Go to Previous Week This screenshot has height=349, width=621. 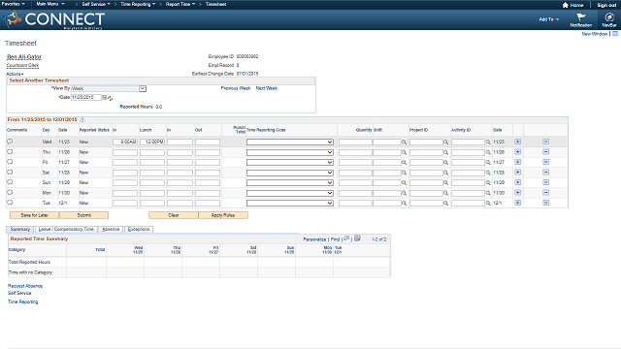point(236,88)
